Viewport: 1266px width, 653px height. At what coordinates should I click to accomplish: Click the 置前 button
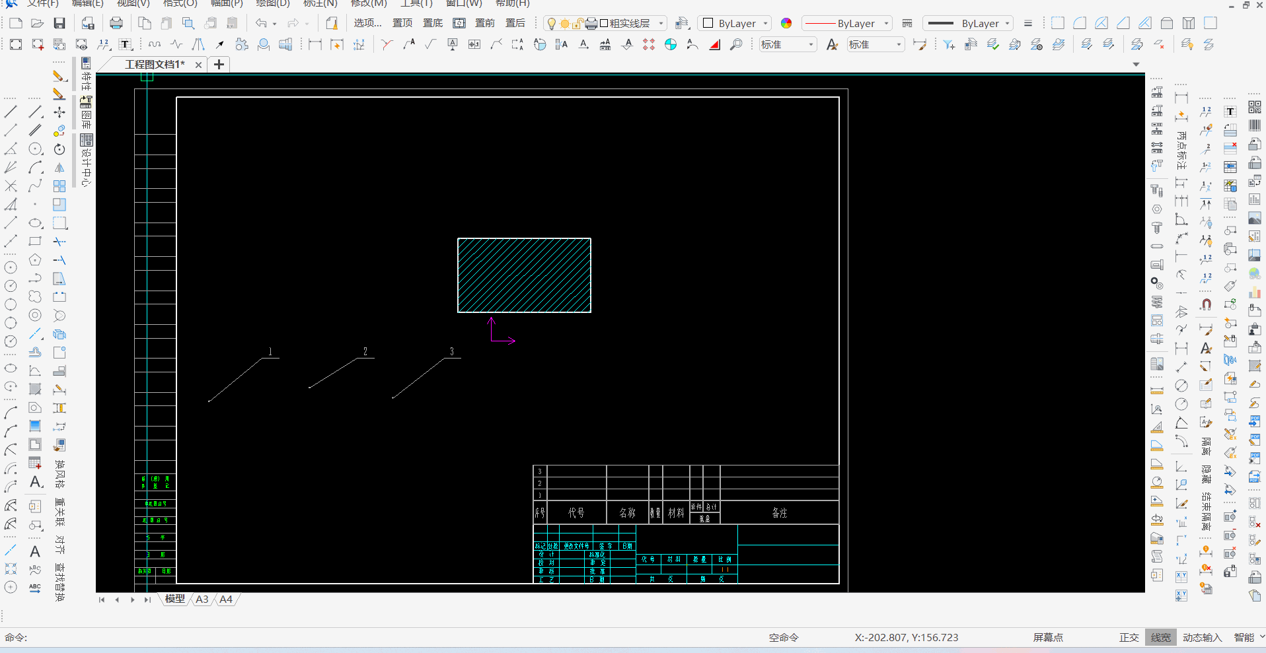point(485,23)
